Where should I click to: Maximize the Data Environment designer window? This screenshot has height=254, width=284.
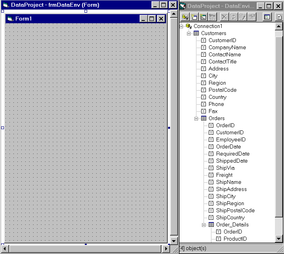click(269, 6)
